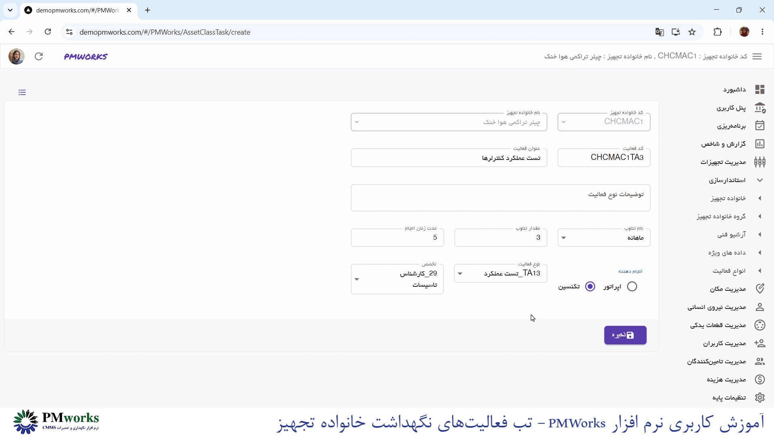The width and height of the screenshot is (774, 435).
Task: Close the demopmworks.com browser tab
Action: 129,10
